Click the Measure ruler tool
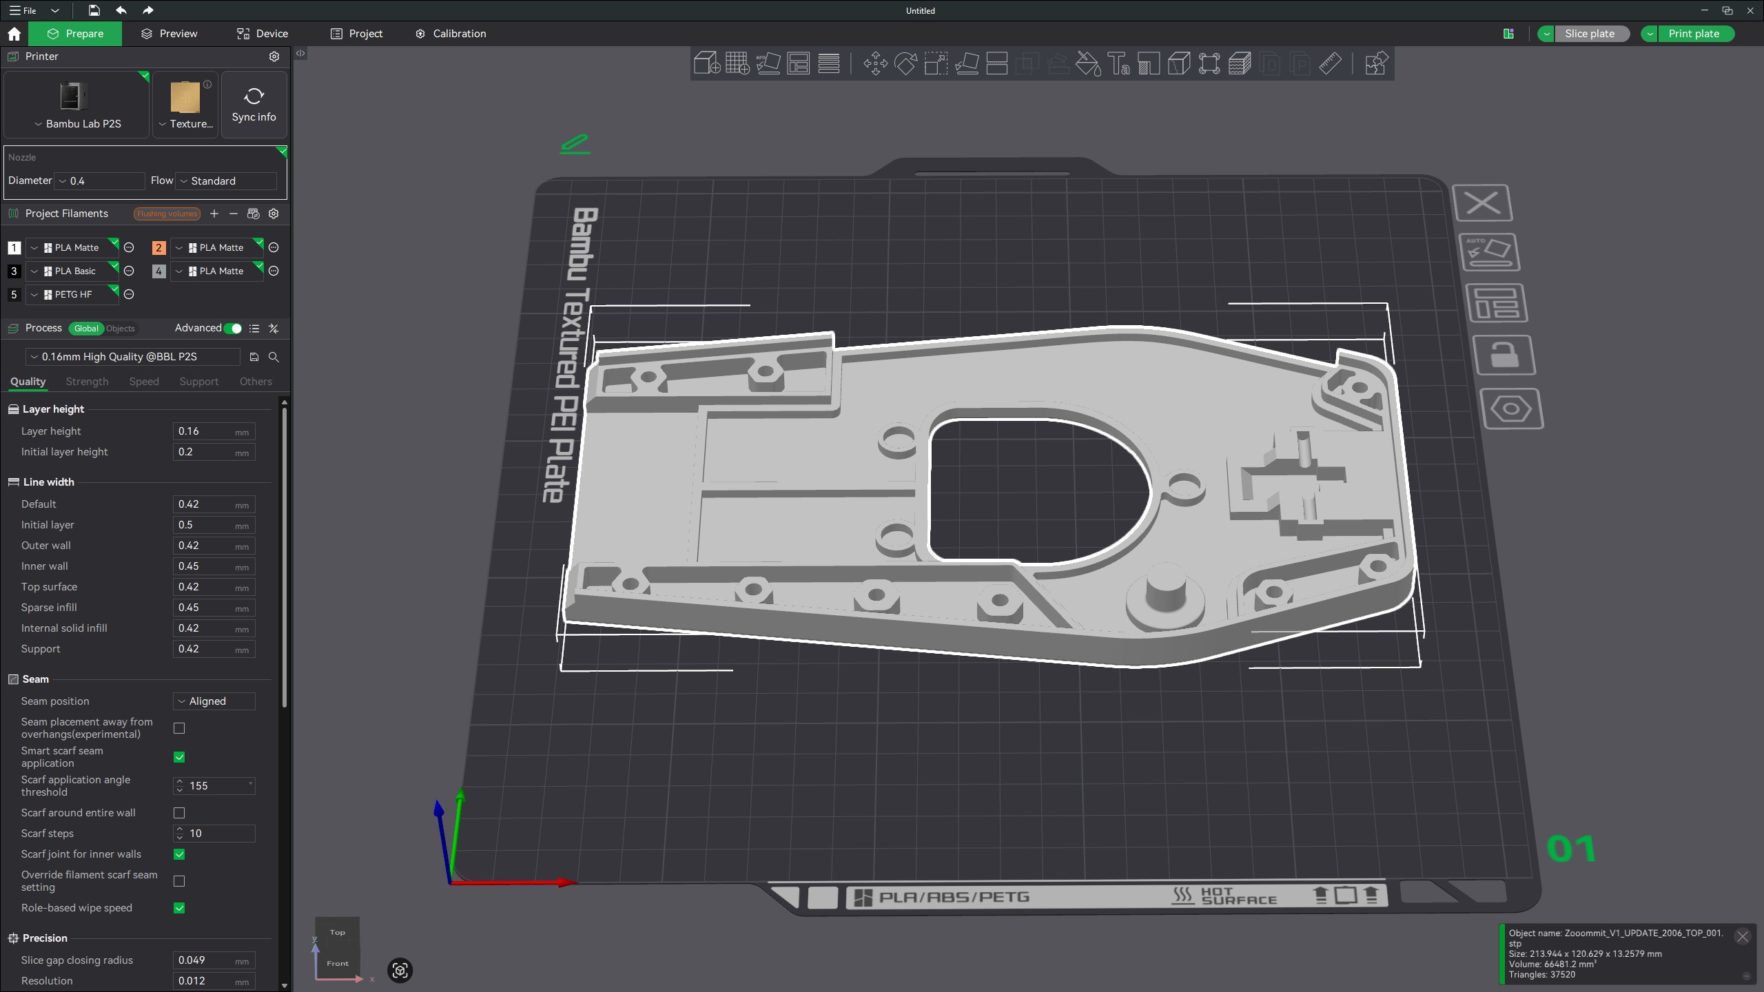 pyautogui.click(x=1330, y=63)
